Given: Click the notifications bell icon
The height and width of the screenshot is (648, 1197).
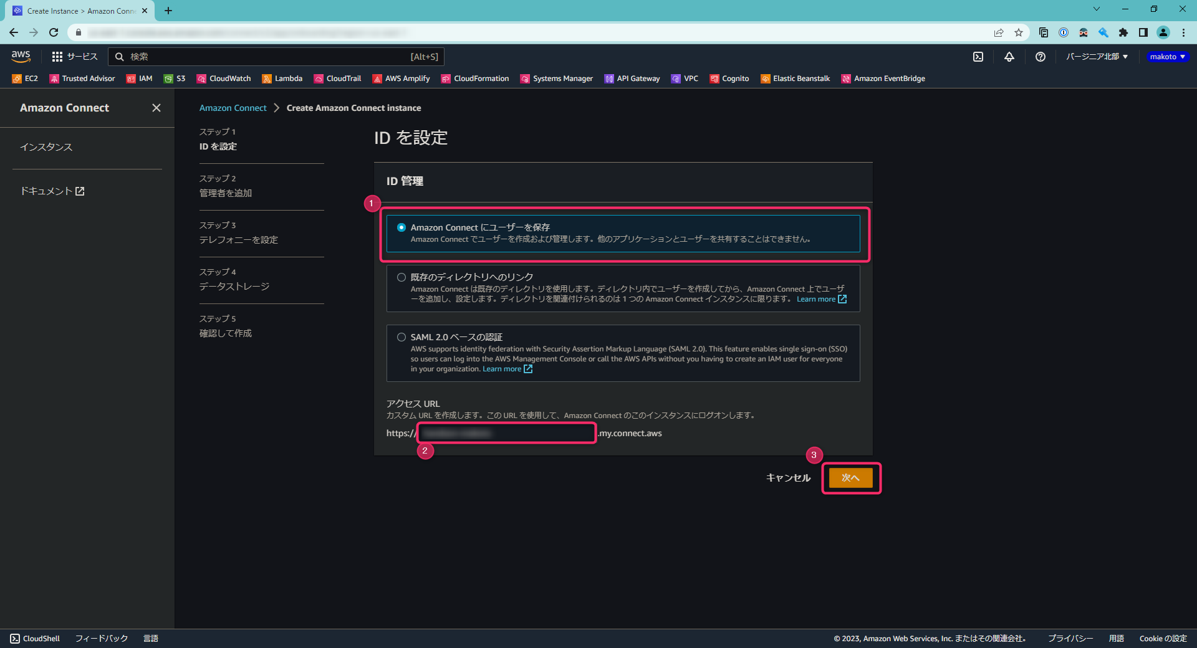Looking at the screenshot, I should (x=1009, y=57).
